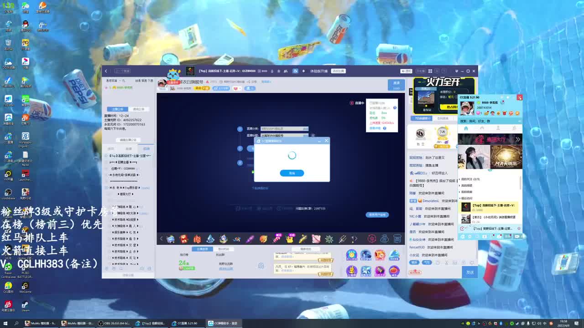The height and width of the screenshot is (328, 584).
Task: Select the 7日贡献榜 ranking tab
Action: (x=421, y=118)
